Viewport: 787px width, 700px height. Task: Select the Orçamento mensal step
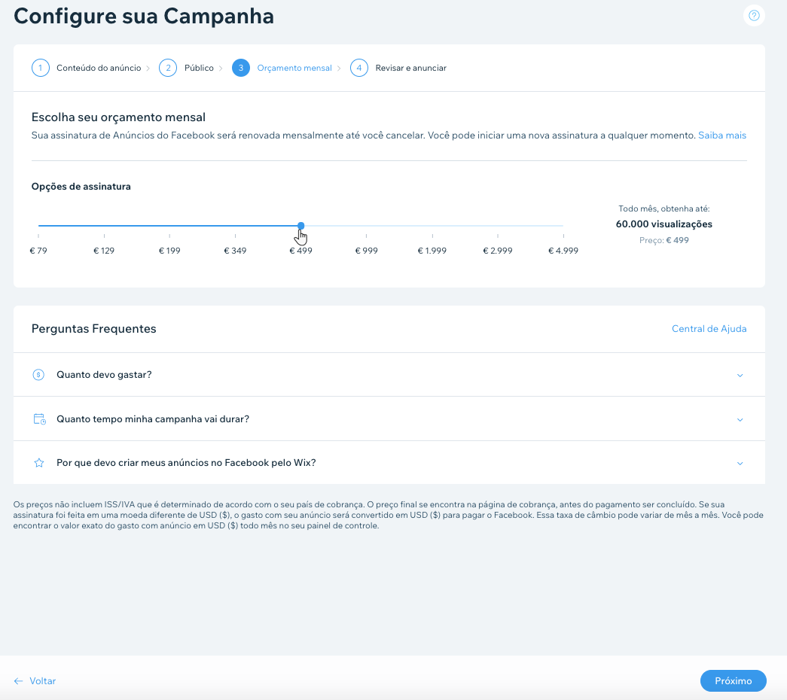pyautogui.click(x=294, y=68)
